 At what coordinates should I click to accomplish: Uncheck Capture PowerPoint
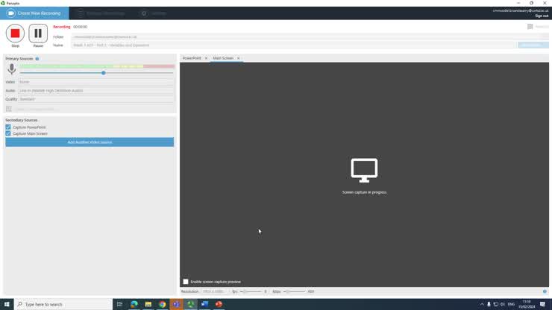[8, 127]
